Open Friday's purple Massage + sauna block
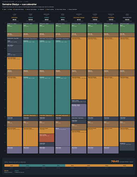The image size is (137, 177). pyautogui.click(x=79, y=110)
